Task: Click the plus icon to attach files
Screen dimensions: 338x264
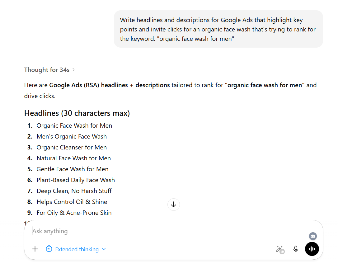Action: pos(35,249)
